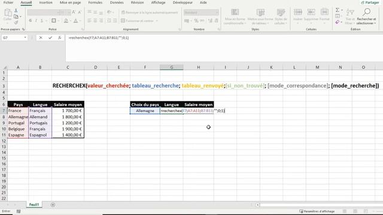
Task: Switch to the Révision tab
Action: pos(137,2)
